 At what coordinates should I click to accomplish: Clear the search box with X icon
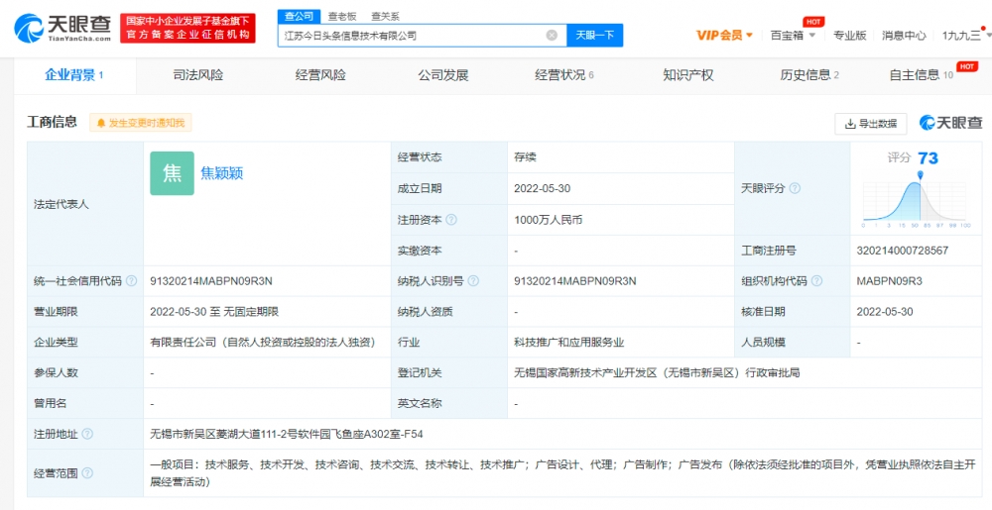pyautogui.click(x=552, y=36)
